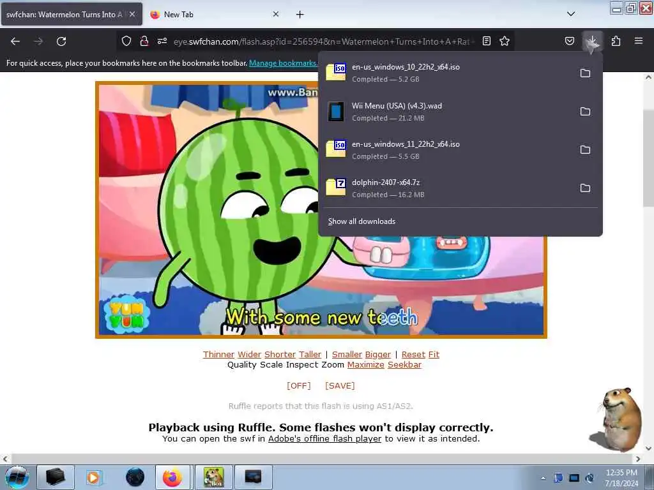Open the extensions puzzle icon
This screenshot has width=654, height=490.
tap(616, 41)
